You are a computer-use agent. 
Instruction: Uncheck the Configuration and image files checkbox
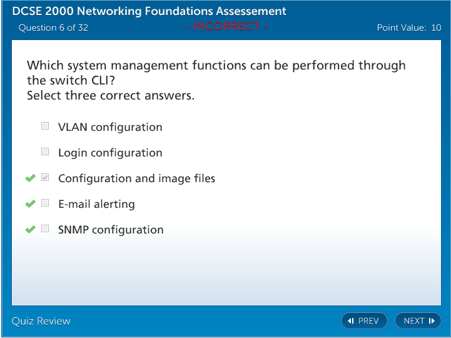click(45, 178)
